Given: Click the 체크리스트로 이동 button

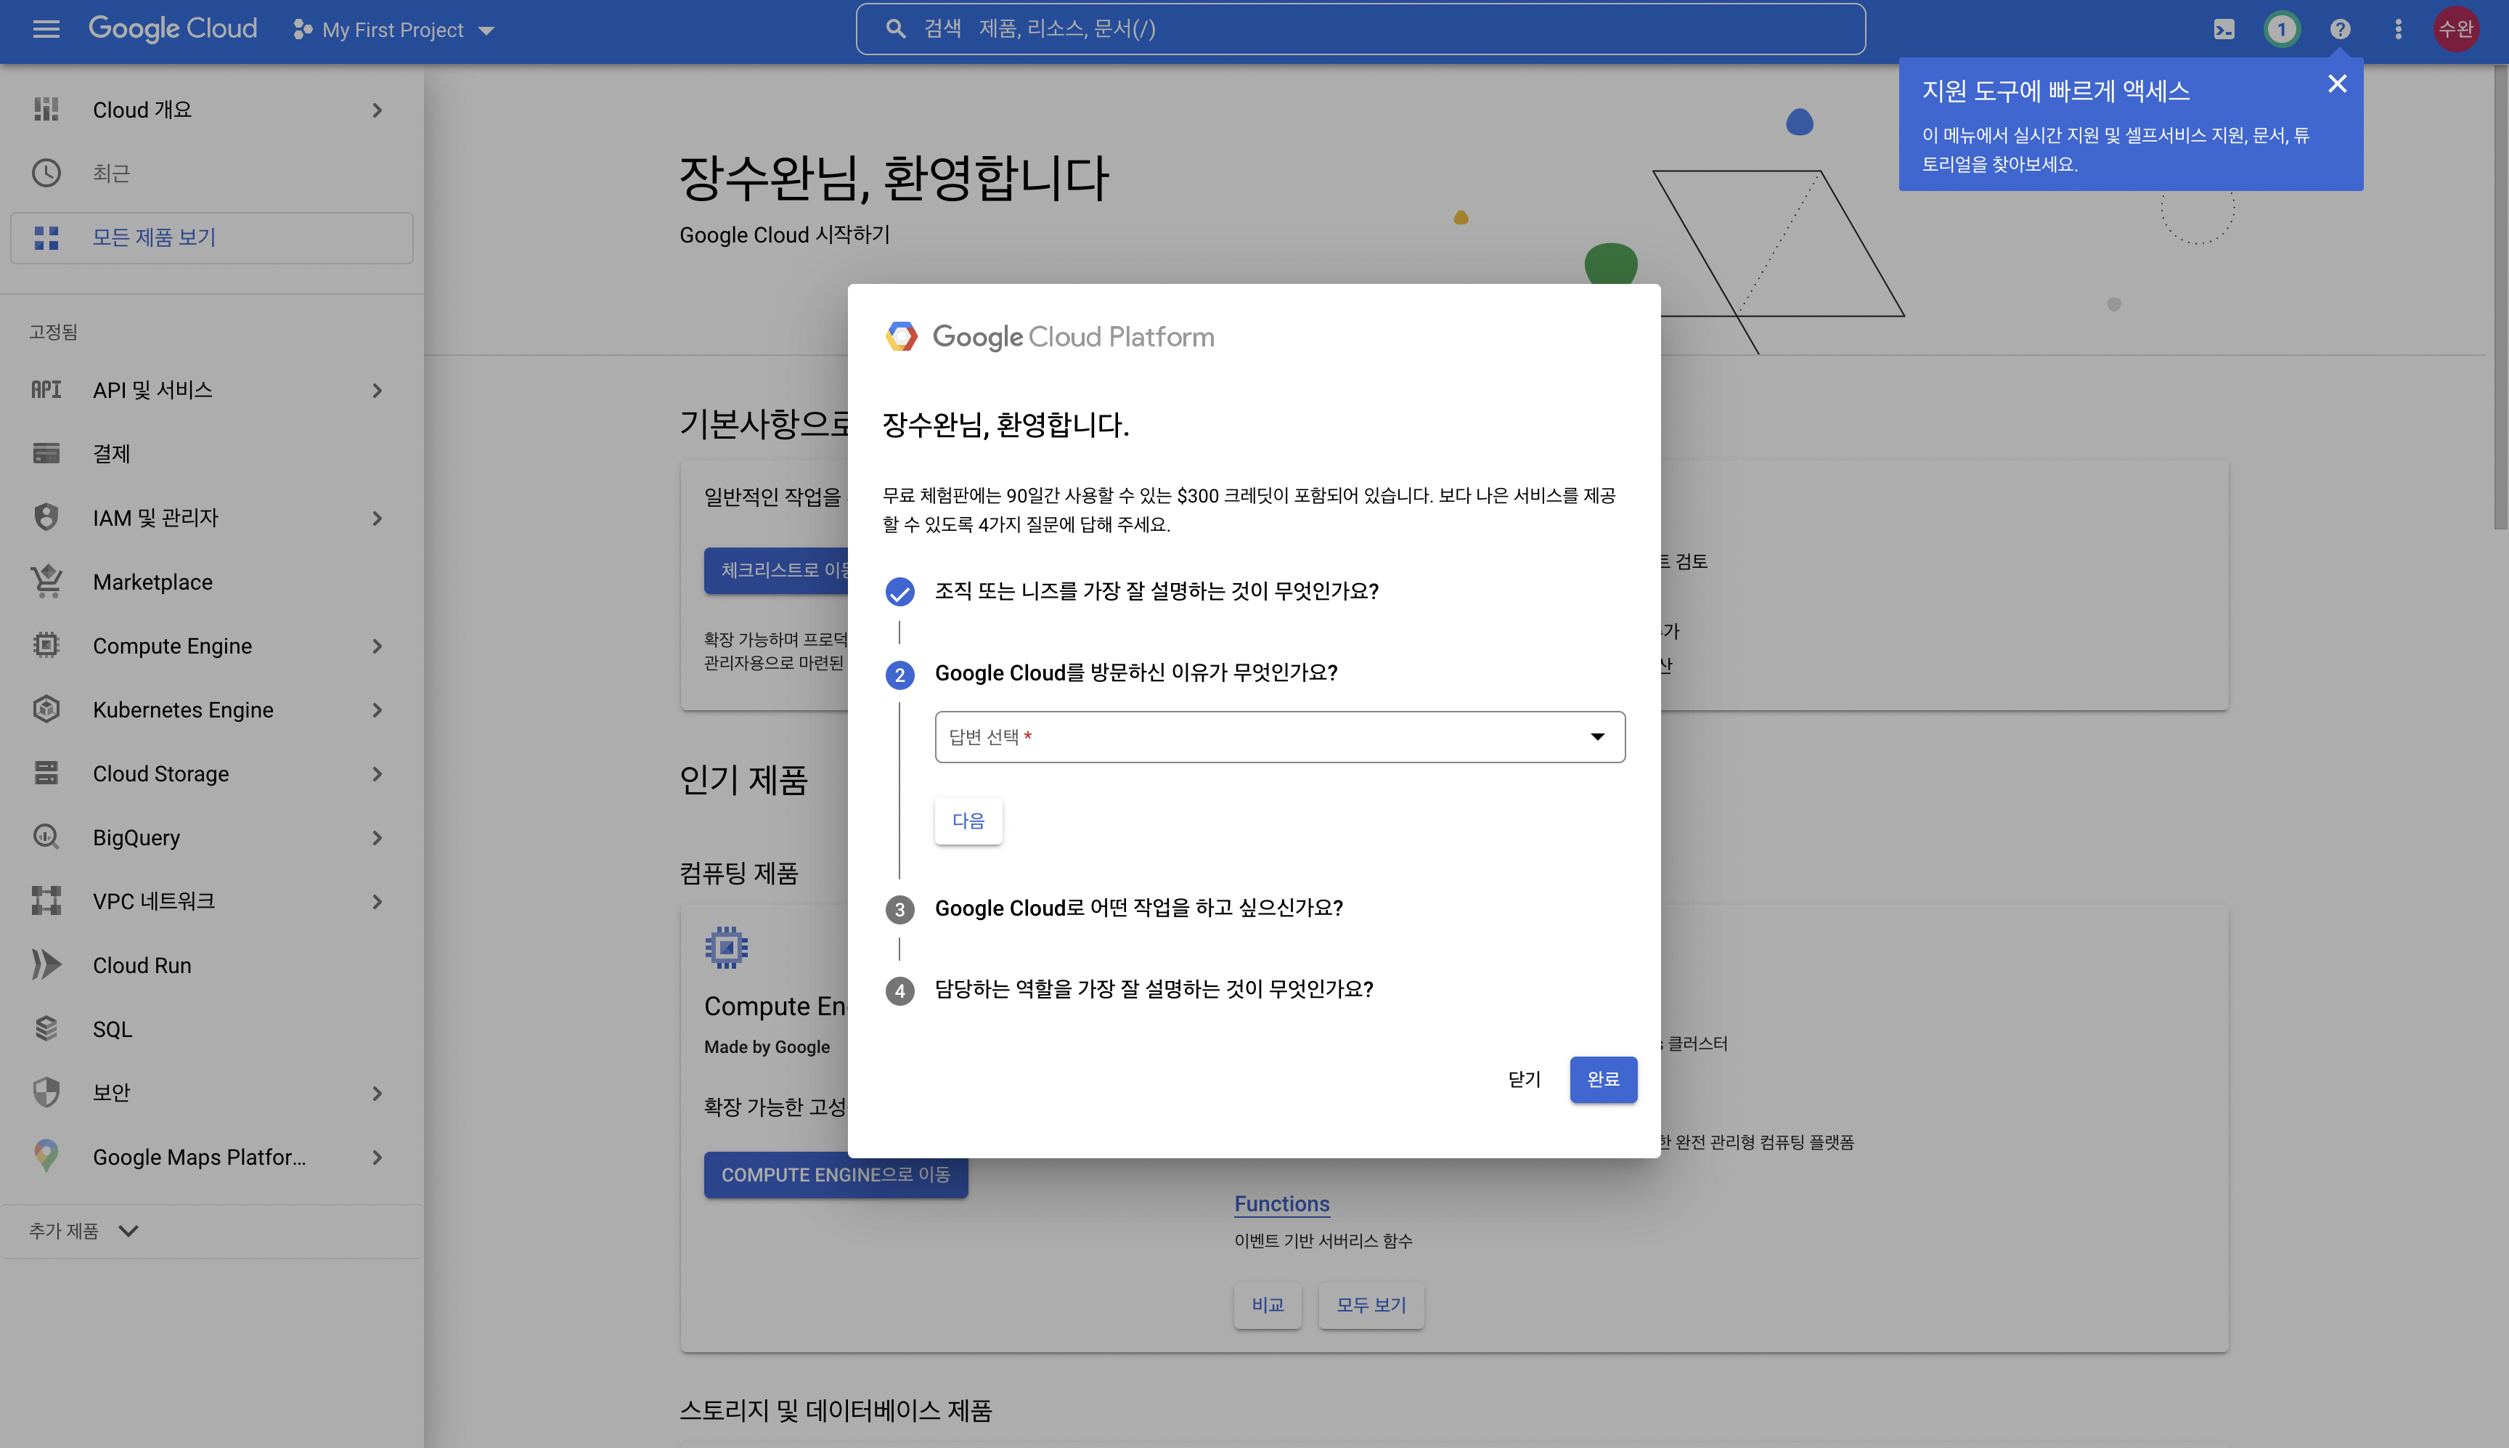Looking at the screenshot, I should (x=776, y=570).
